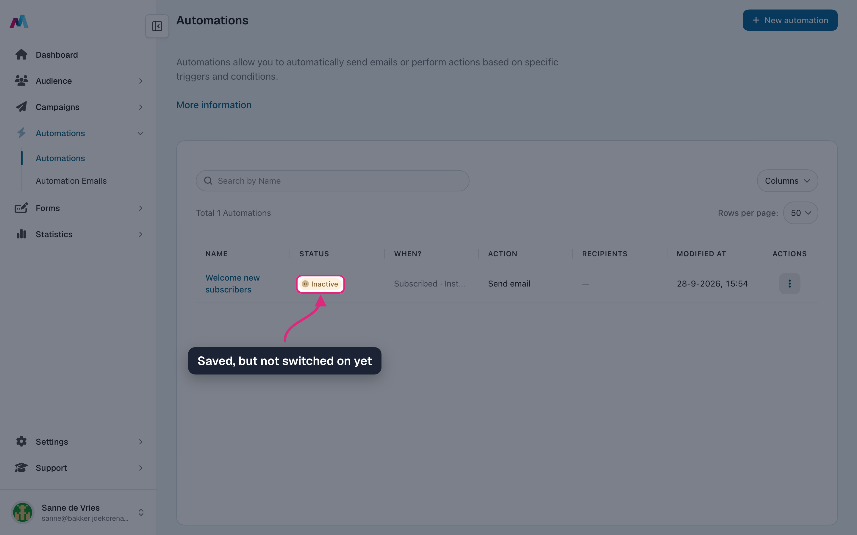Click the Inactive status badge
This screenshot has height=535, width=857.
coord(320,284)
